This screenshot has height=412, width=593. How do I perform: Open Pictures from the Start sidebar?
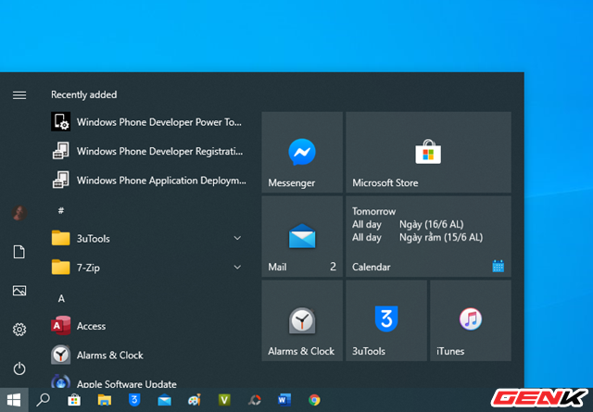click(19, 291)
